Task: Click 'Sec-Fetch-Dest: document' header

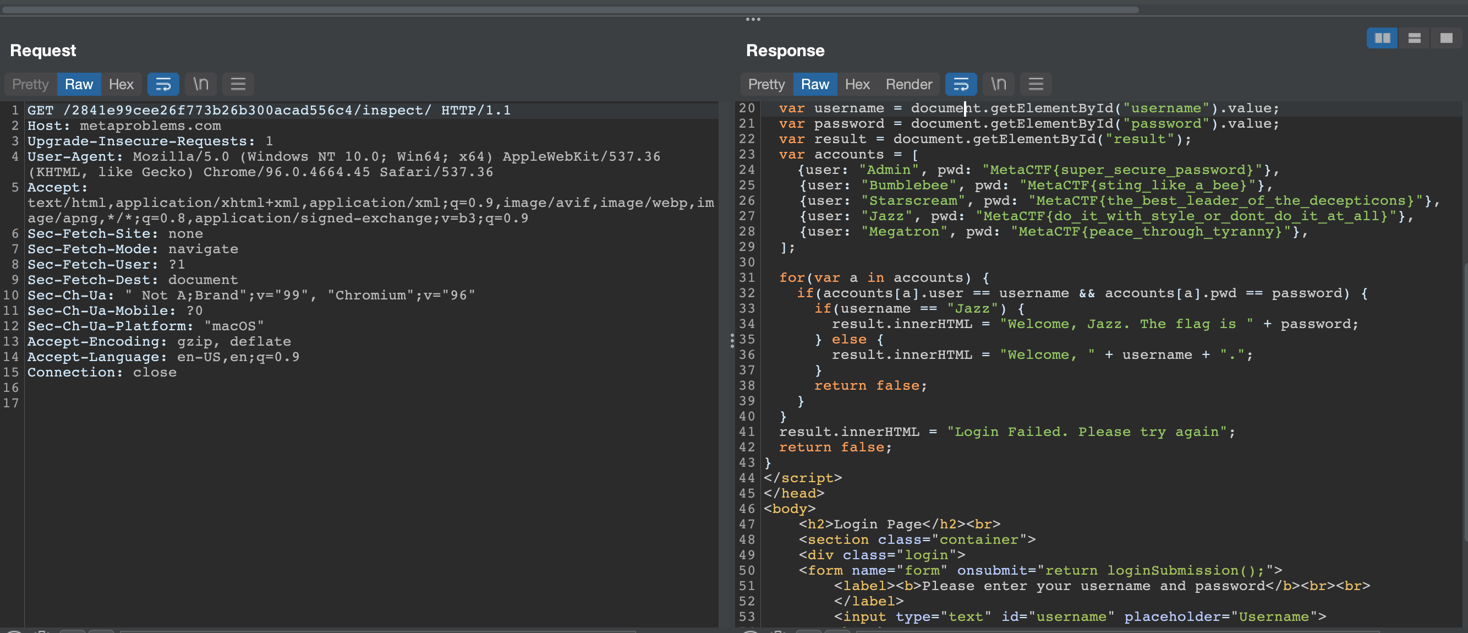Action: tap(133, 280)
